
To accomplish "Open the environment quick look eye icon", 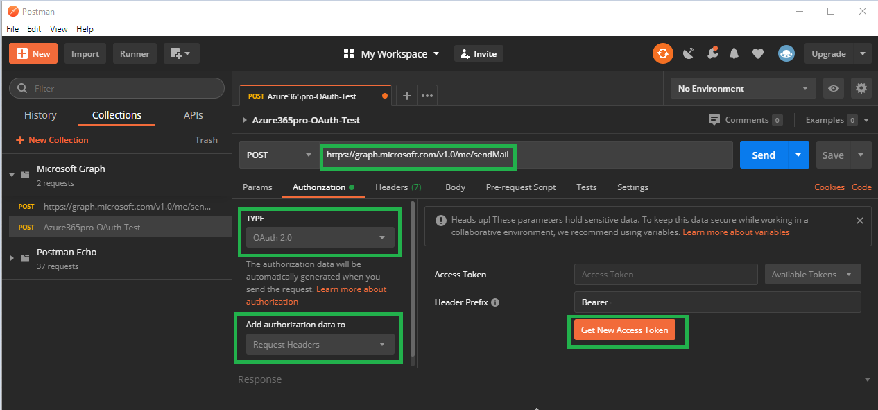I will (x=834, y=88).
